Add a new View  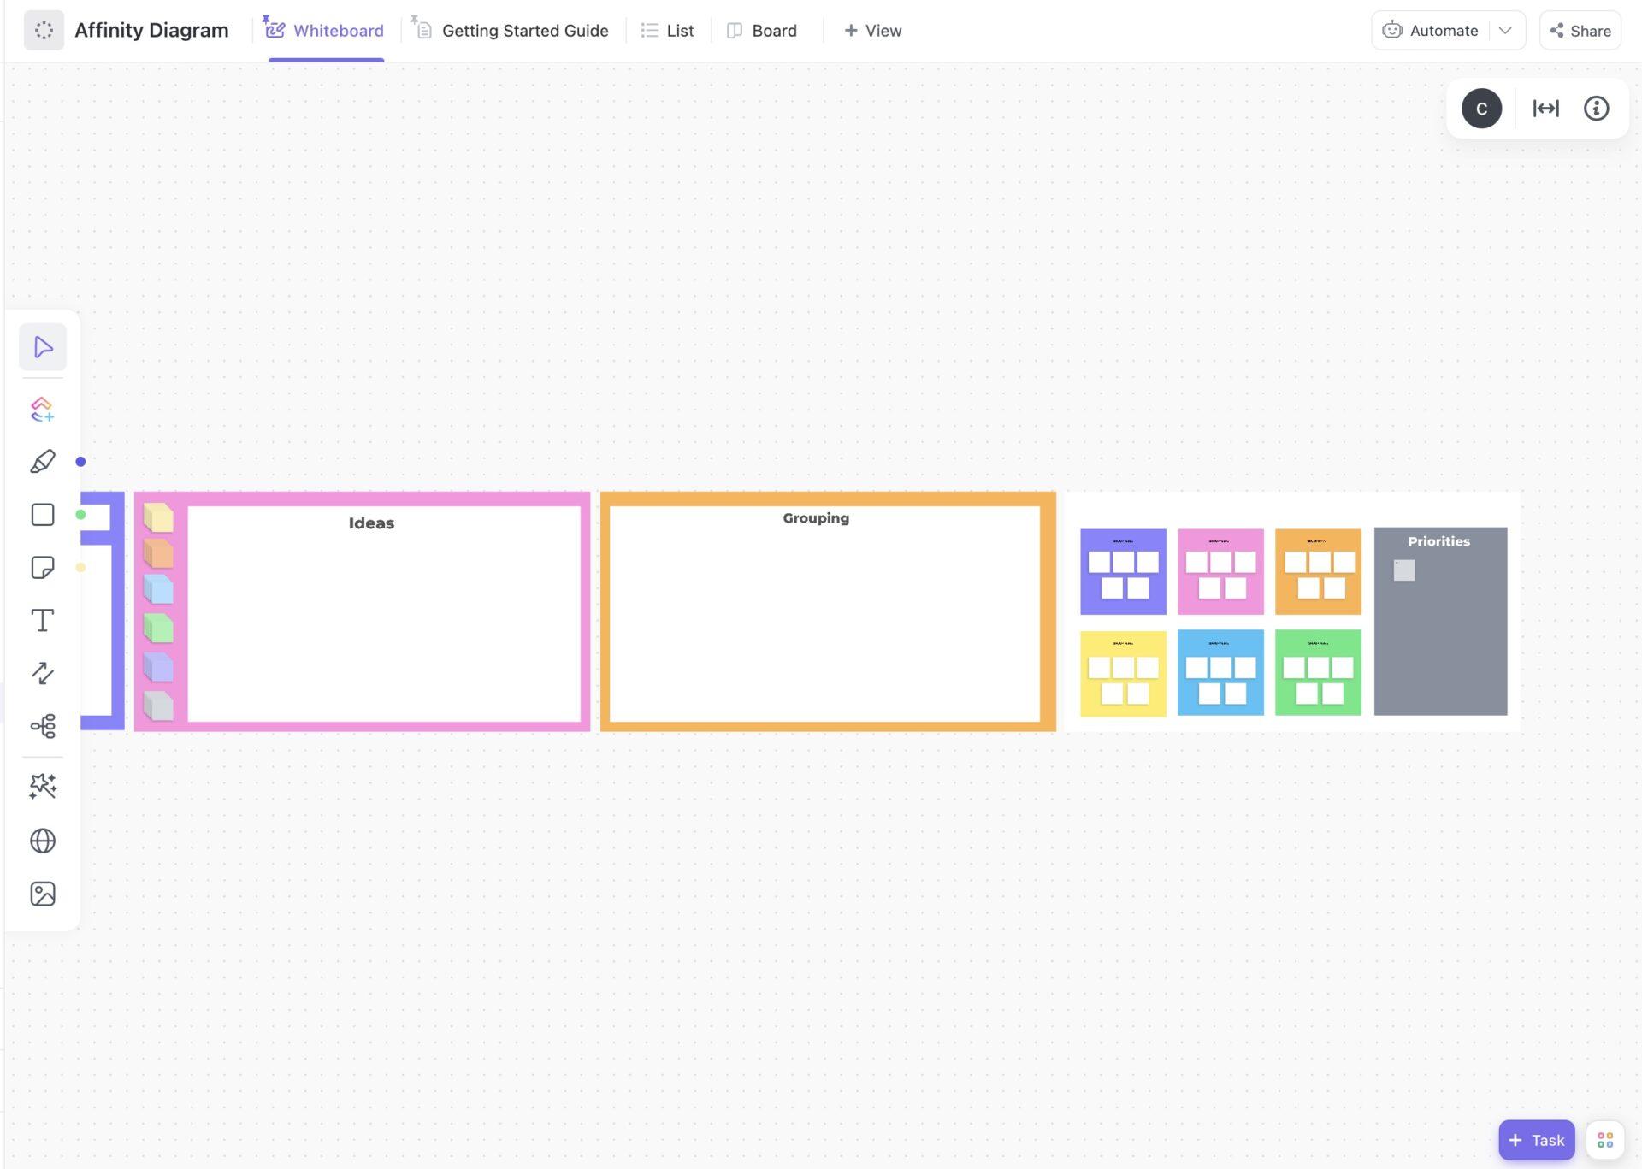872,31
